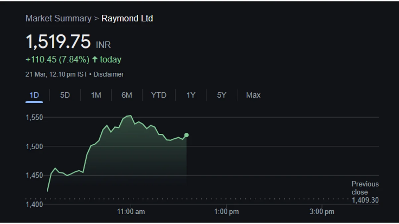Screen dimensions: 399x224
Task: Click the 1,400 y-axis label
Action: pos(34,204)
